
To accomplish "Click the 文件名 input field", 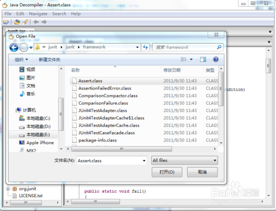I will point(112,161).
